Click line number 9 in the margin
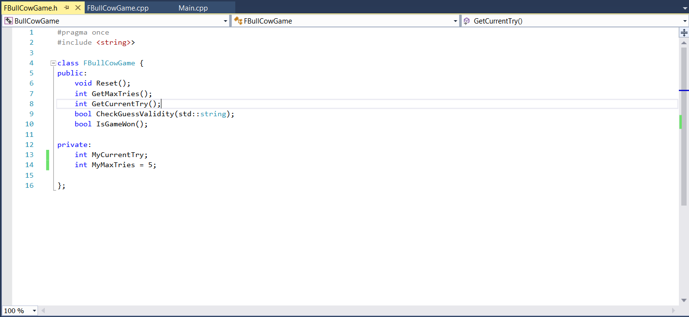 [x=31, y=113]
